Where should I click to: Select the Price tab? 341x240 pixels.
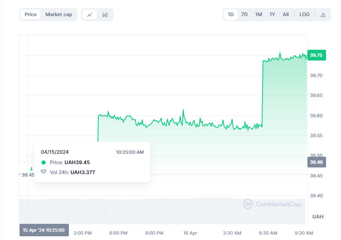pos(30,15)
